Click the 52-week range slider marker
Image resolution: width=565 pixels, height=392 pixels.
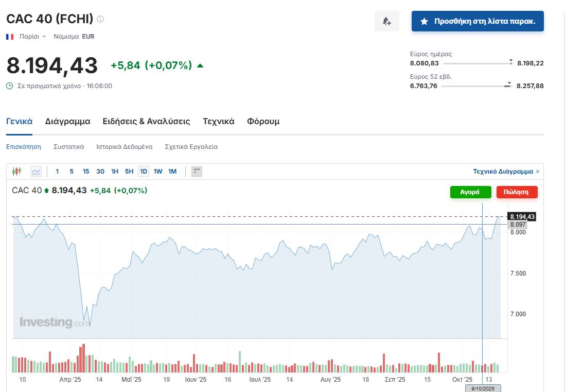(x=508, y=85)
